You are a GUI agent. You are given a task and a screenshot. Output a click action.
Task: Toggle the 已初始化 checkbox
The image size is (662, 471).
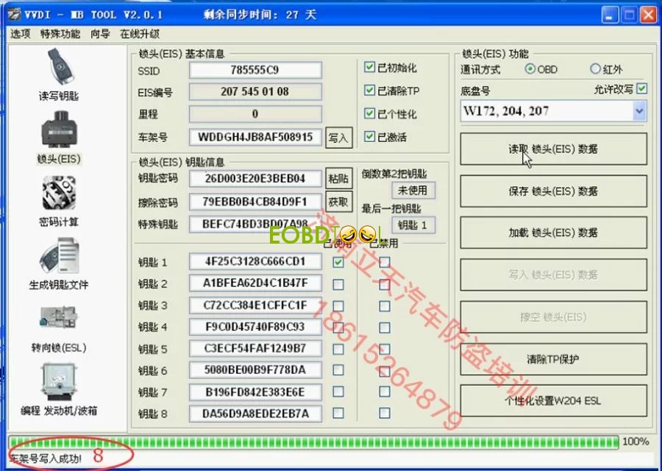(x=369, y=67)
